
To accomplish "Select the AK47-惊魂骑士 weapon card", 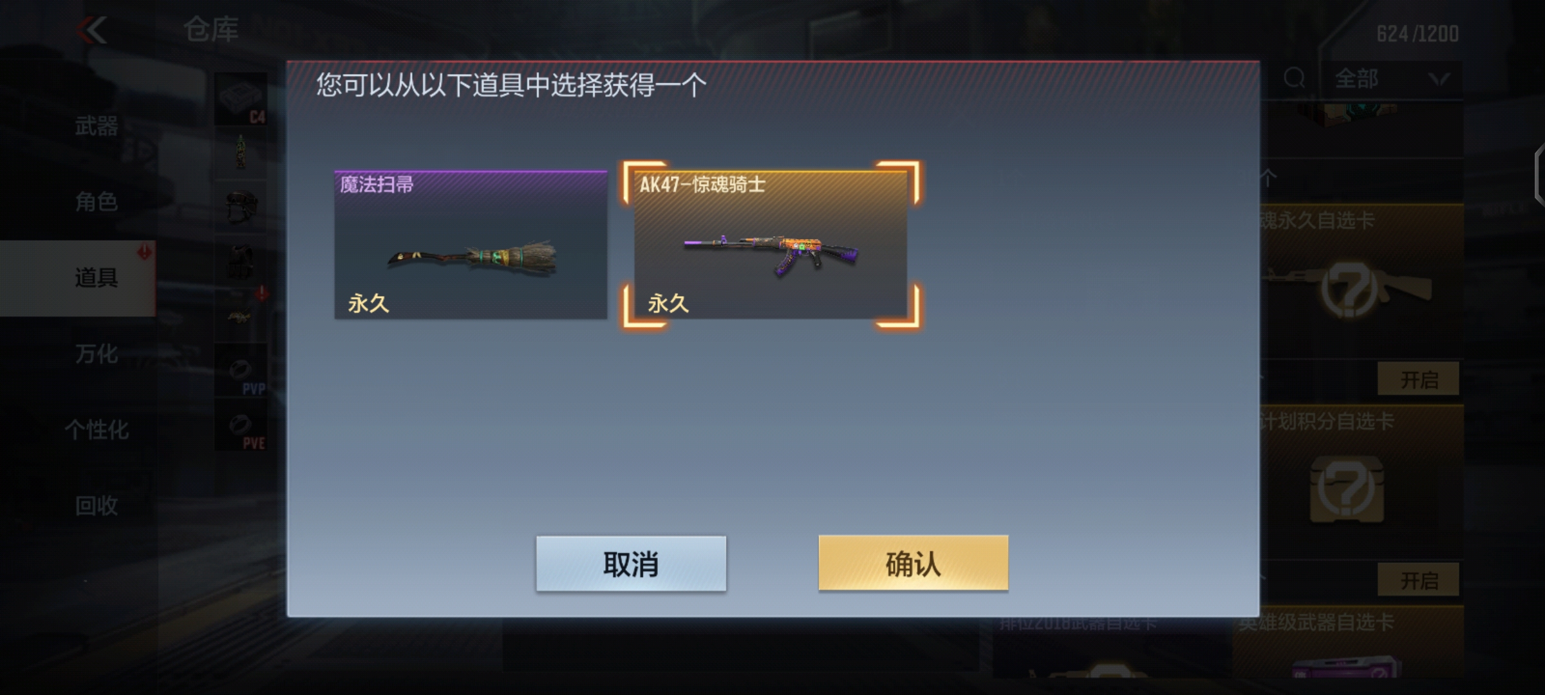I will click(x=771, y=245).
